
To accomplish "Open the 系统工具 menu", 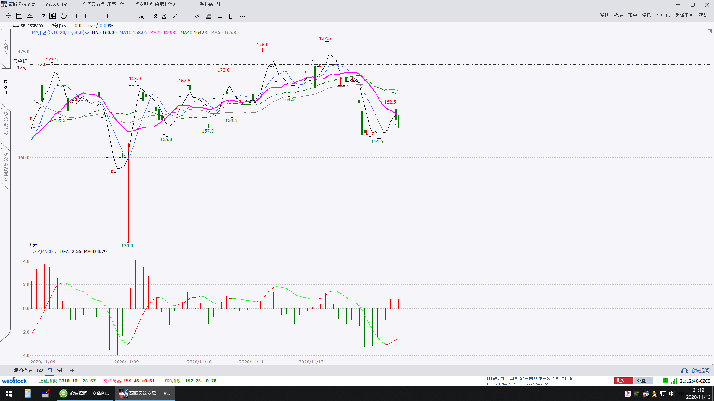I will point(684,15).
